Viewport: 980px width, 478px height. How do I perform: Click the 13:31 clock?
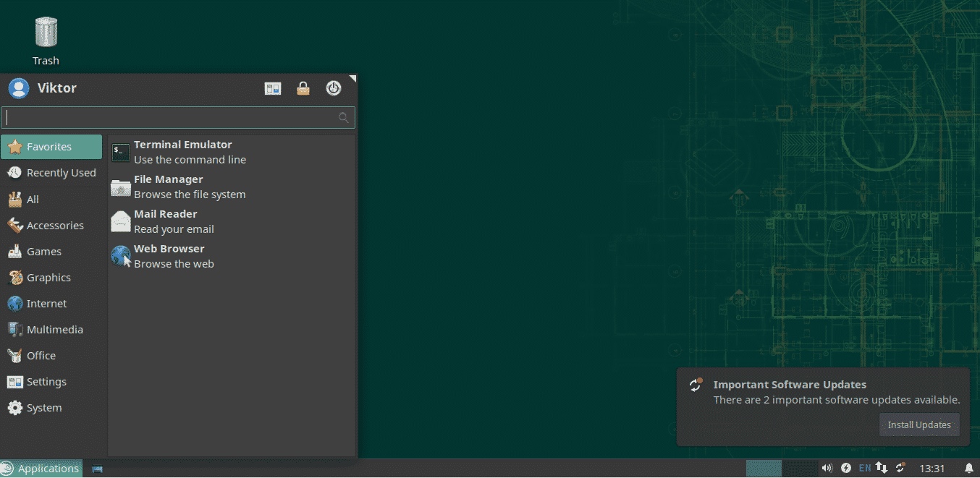coord(932,468)
